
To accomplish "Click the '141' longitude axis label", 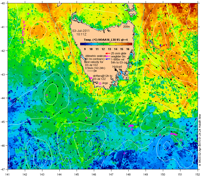I will tap(8, 174).
